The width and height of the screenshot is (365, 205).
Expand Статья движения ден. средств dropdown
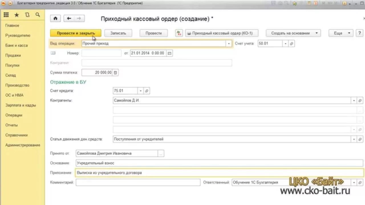354,139
